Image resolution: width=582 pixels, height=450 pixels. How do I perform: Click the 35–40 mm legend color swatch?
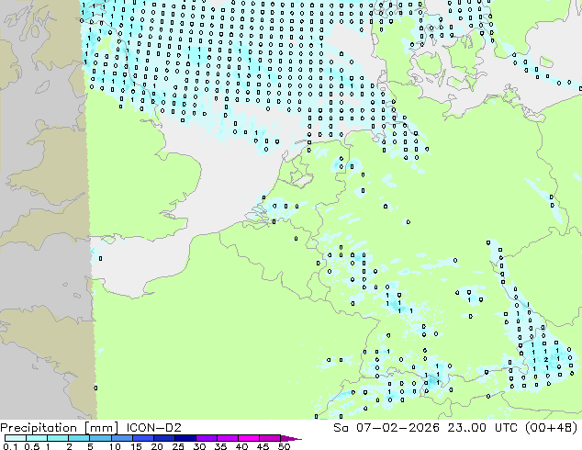(x=227, y=438)
